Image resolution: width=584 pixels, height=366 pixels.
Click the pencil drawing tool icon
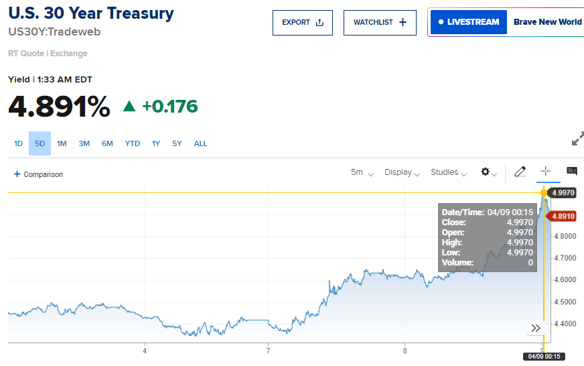click(520, 172)
